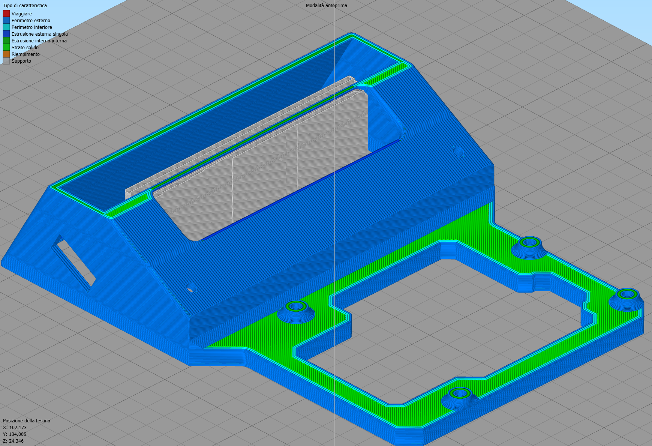This screenshot has width=652, height=446.
Task: Click the 'Viaggiare' legend label
Action: (22, 14)
